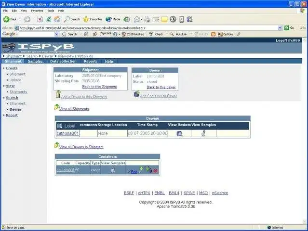Open Favorites star in the toolbar

[86, 19]
